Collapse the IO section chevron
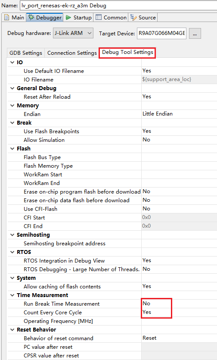Viewport: 217px width, 360px height. (x=12, y=62)
